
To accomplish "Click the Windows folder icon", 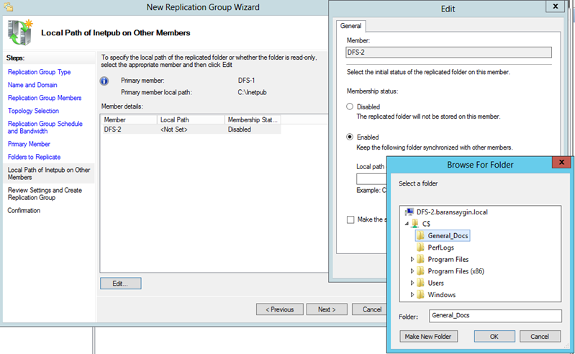I will [x=420, y=294].
